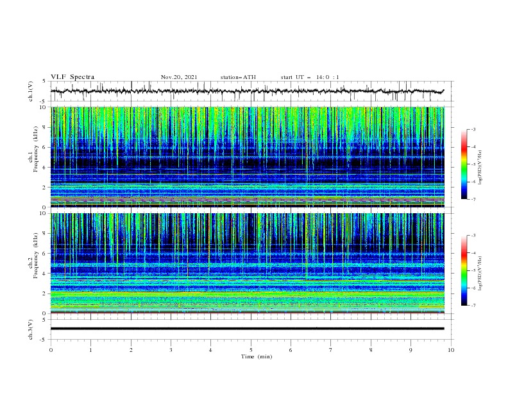
Task: Click the ch.1 spectrogram color bar
Action: pyautogui.click(x=464, y=164)
